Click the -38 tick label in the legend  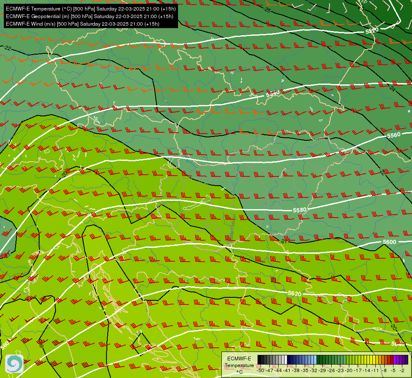[x=296, y=371]
